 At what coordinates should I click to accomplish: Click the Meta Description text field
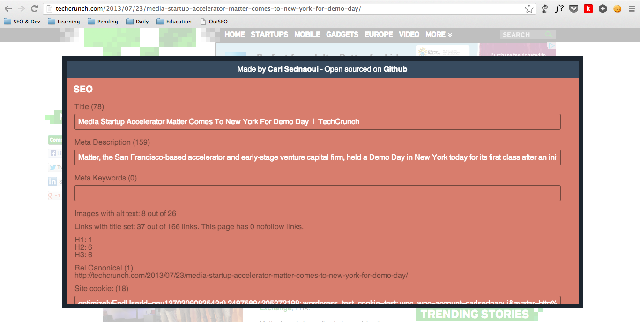tap(317, 157)
